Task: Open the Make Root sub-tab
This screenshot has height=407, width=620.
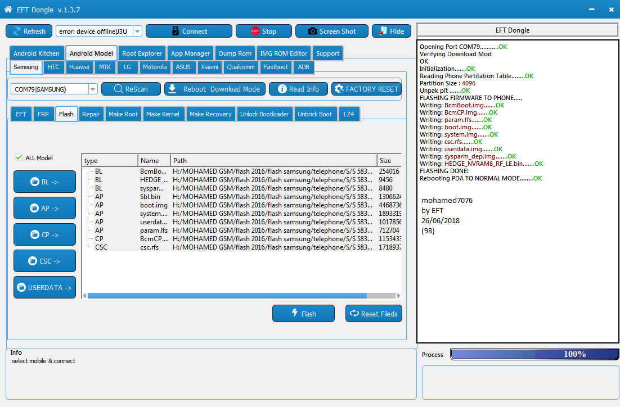Action: [123, 114]
